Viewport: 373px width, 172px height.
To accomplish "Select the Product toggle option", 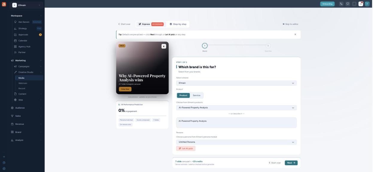I will 183,95.
